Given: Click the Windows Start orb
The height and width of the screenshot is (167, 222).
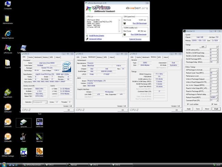Looking at the screenshot, I should tap(4, 165).
